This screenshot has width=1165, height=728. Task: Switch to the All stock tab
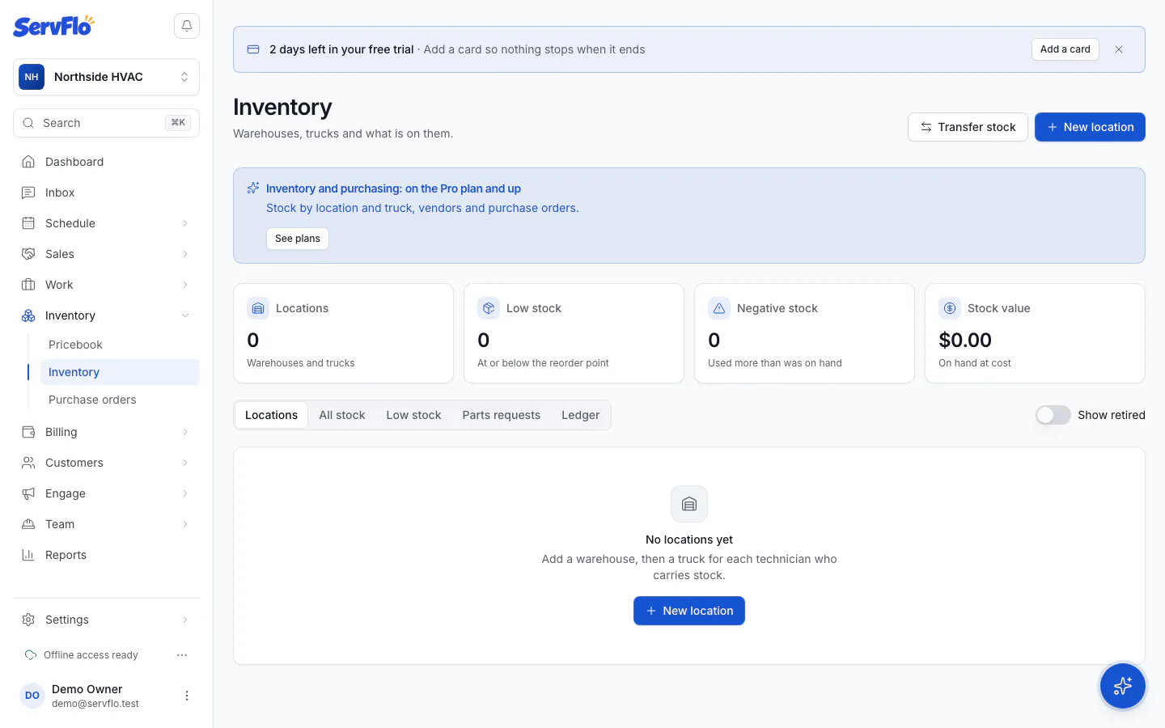[x=342, y=415]
